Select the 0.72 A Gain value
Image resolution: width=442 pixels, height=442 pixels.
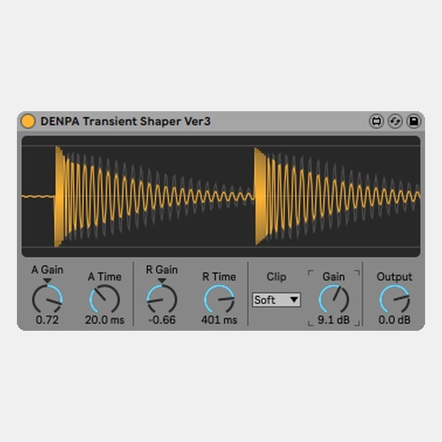pos(47,320)
